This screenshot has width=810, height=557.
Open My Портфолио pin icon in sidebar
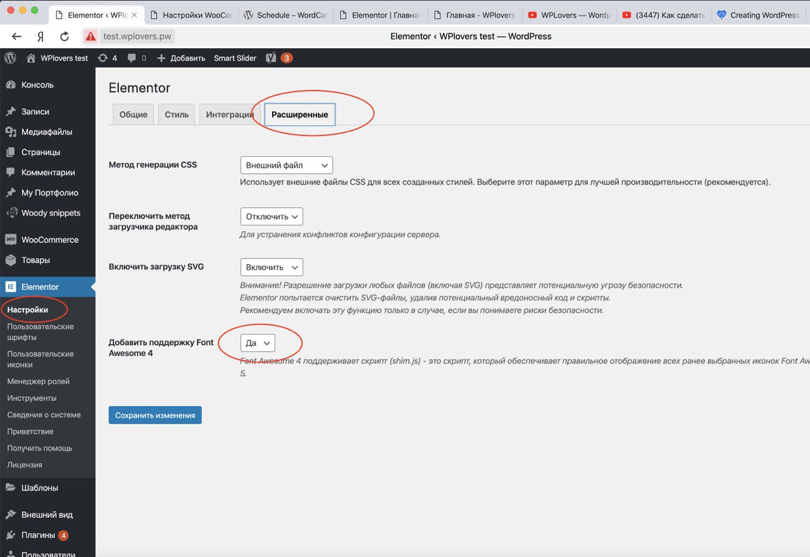coord(10,192)
